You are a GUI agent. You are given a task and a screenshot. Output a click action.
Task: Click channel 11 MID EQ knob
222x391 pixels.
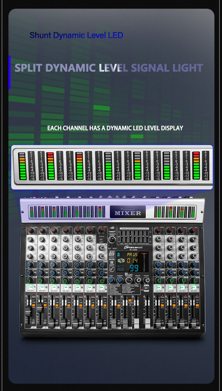tap(183, 248)
